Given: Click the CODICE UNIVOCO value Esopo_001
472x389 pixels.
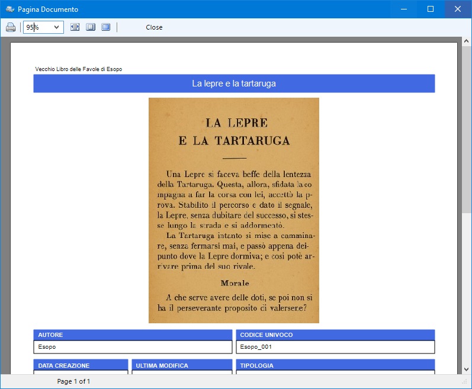Looking at the screenshot, I should point(335,347).
